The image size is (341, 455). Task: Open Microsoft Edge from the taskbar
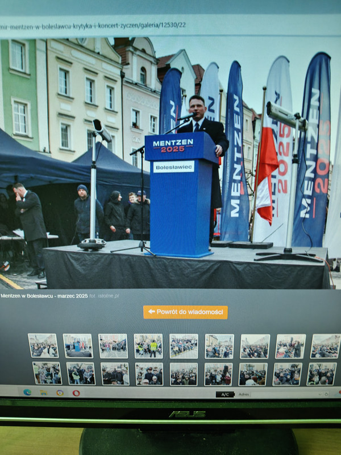[27, 392]
